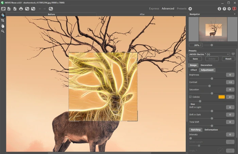The width and height of the screenshot is (238, 154).
Task: Switch to Express mode
Action: click(154, 8)
